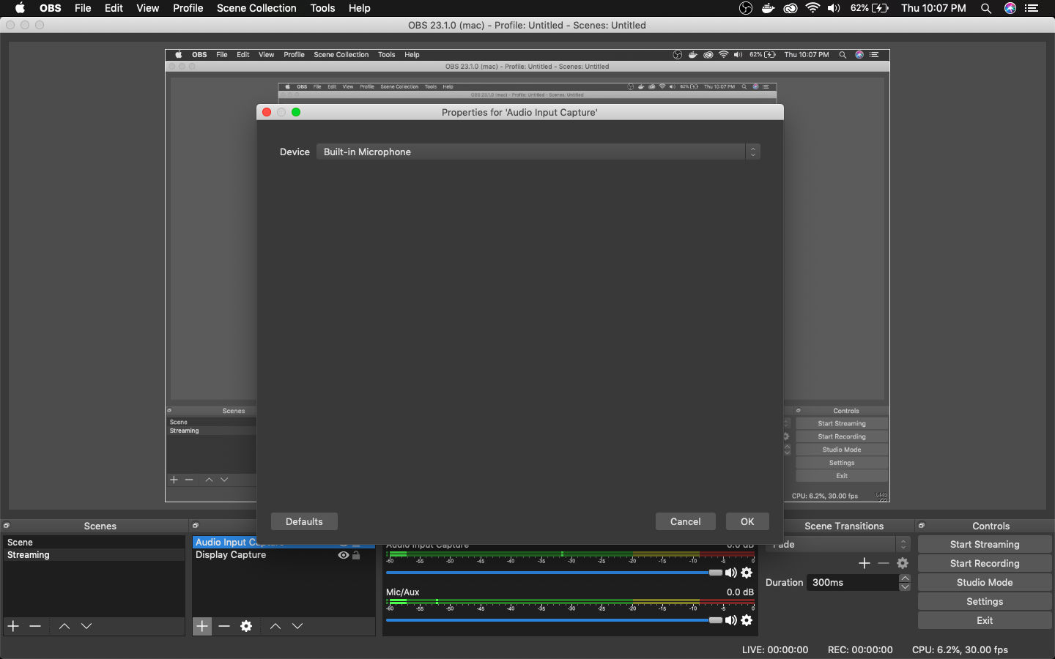Remove the selected source with minus icon
Viewport: 1055px width, 659px height.
(x=224, y=626)
